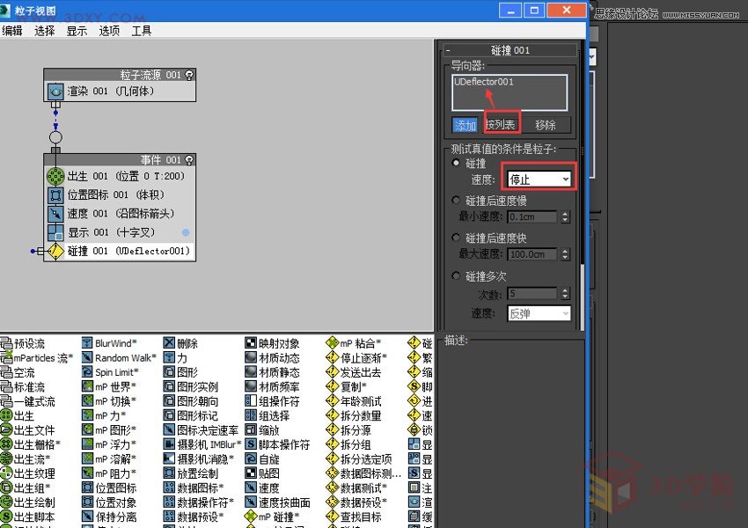Pick the 预设流 item from depot
This screenshot has height=528, width=748.
click(7, 344)
